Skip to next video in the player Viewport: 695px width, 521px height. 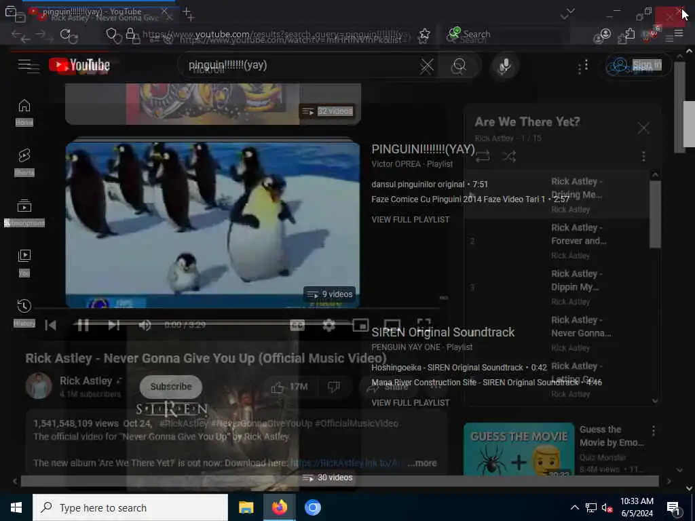[113, 325]
